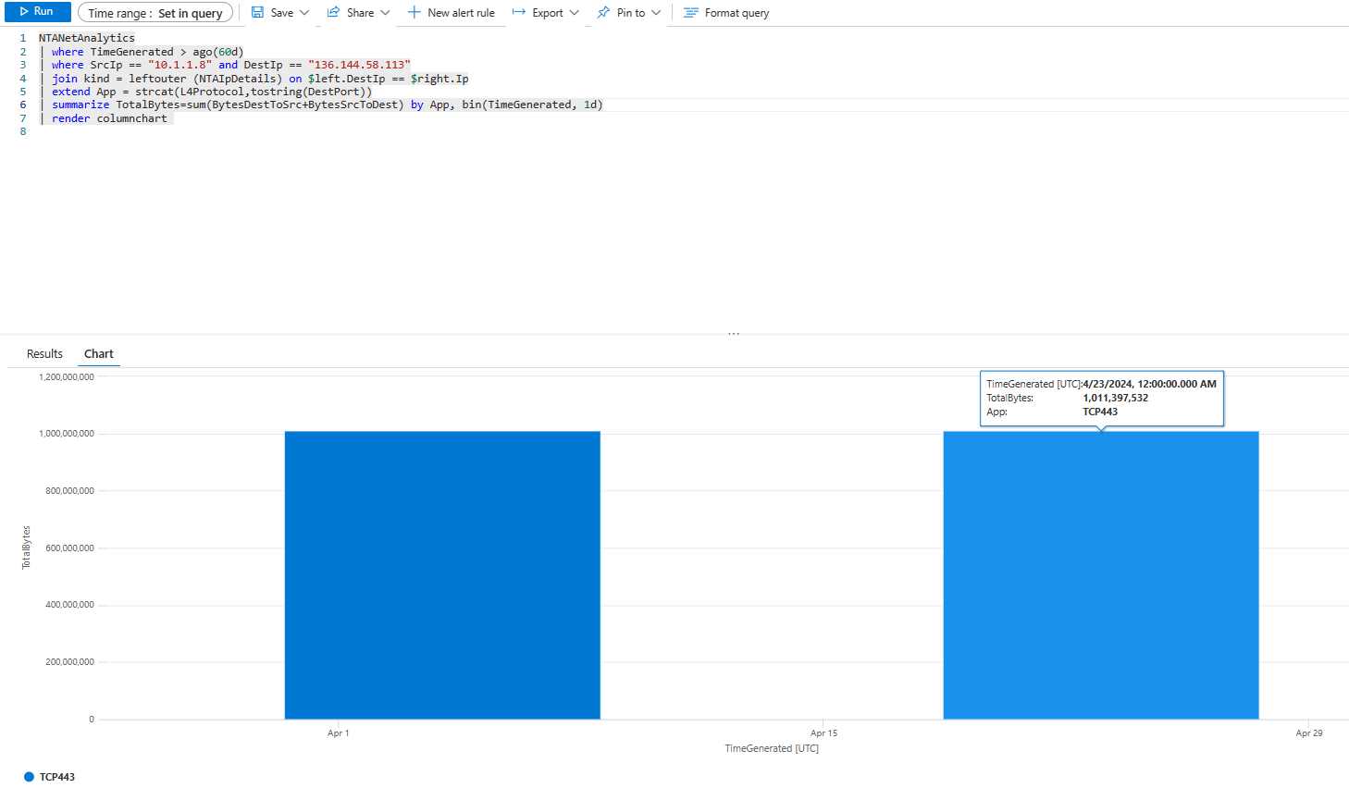Image resolution: width=1349 pixels, height=800 pixels.
Task: Click the early April TCP443 bar
Action: click(x=442, y=575)
